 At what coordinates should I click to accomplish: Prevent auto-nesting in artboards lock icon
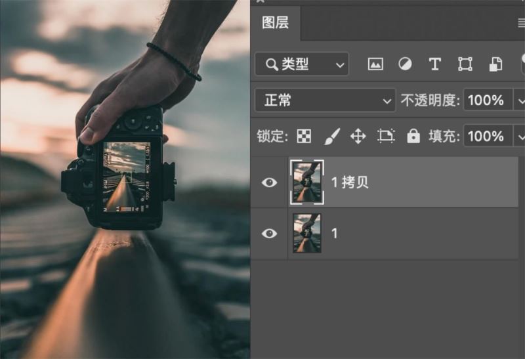coord(386,137)
